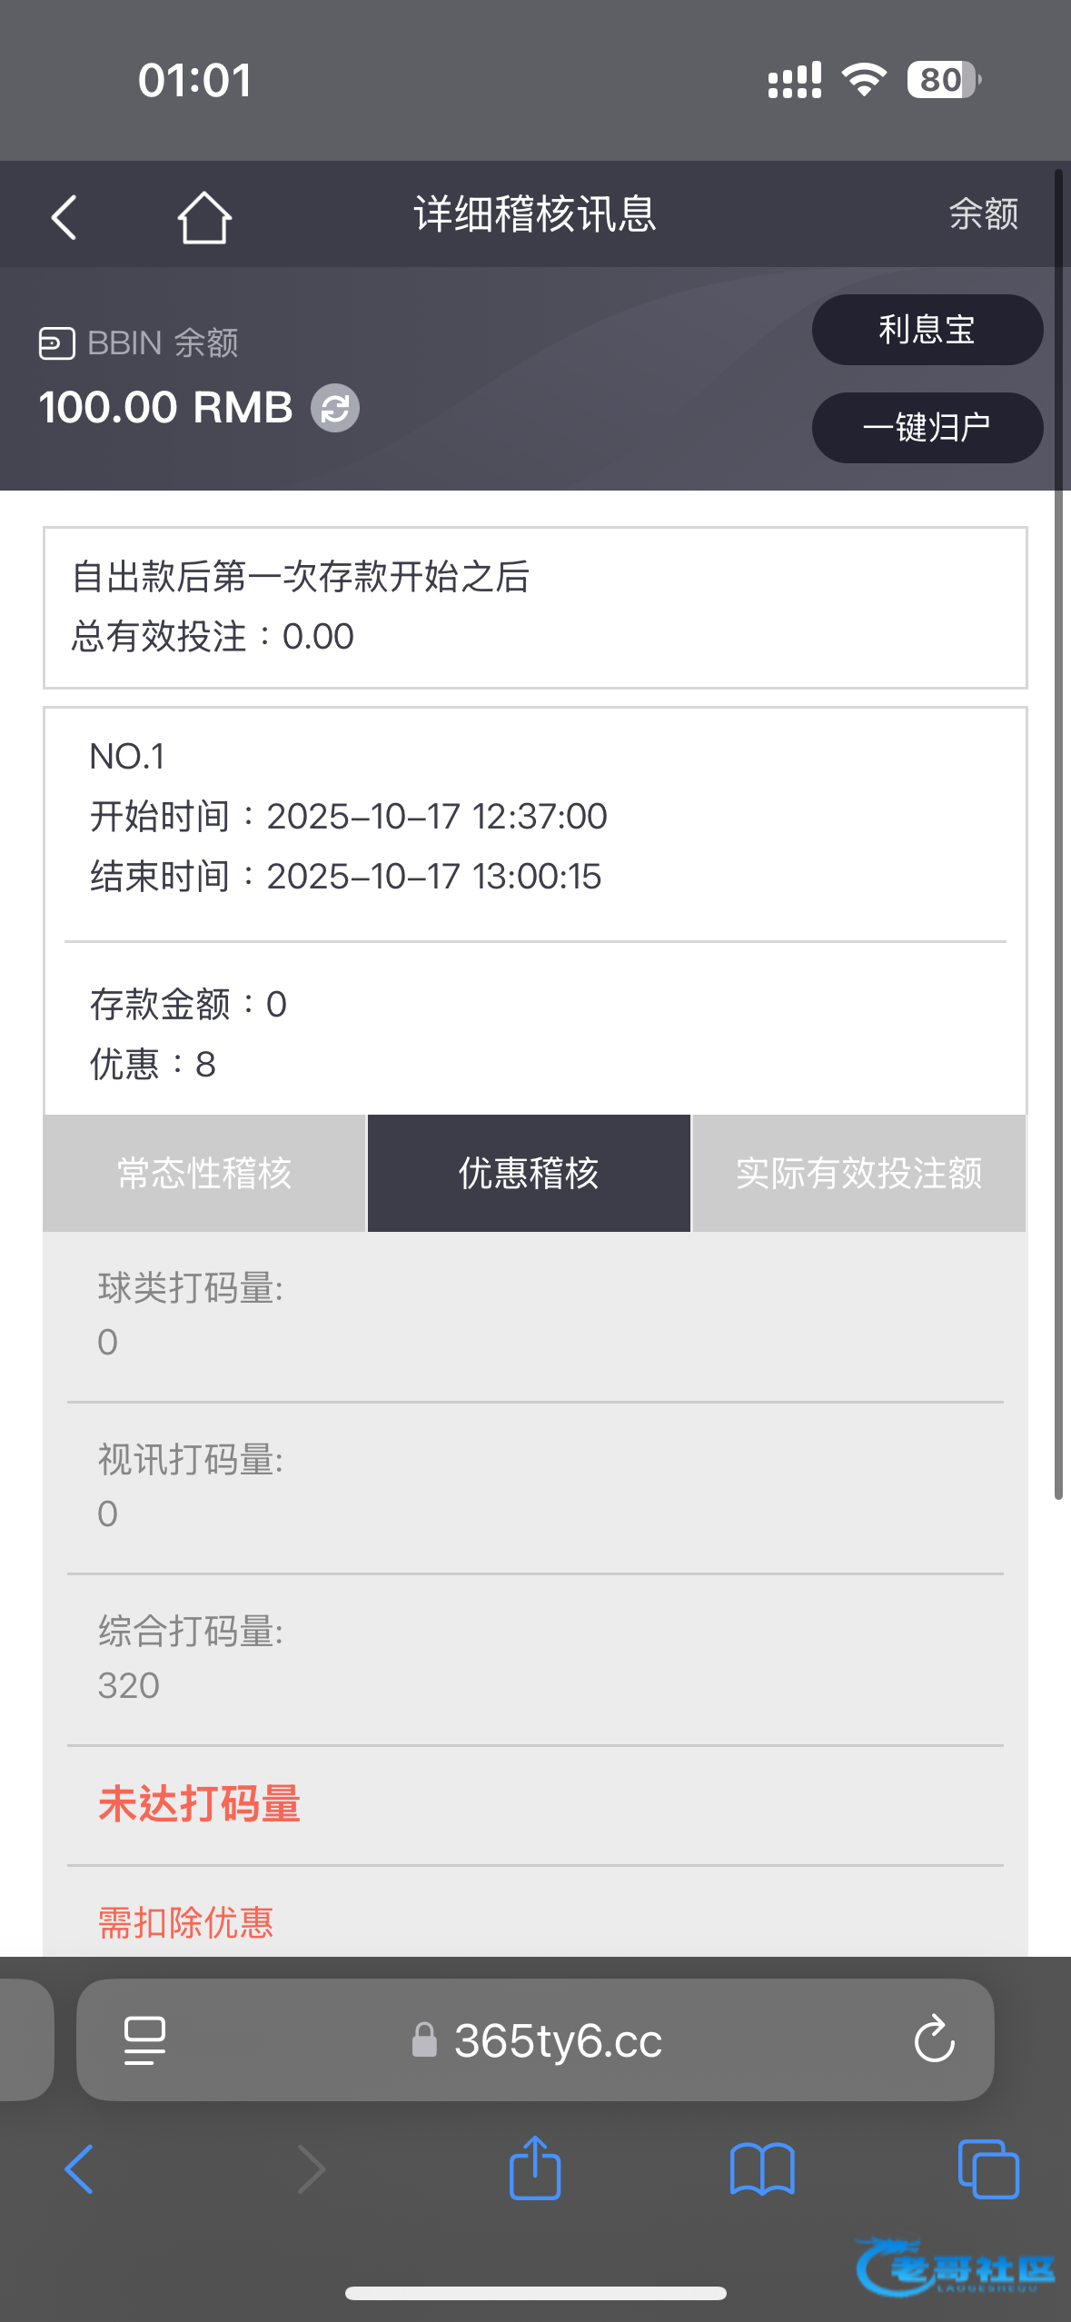Tap Safari's forward arrow
The height and width of the screenshot is (2322, 1071).
(311, 2168)
